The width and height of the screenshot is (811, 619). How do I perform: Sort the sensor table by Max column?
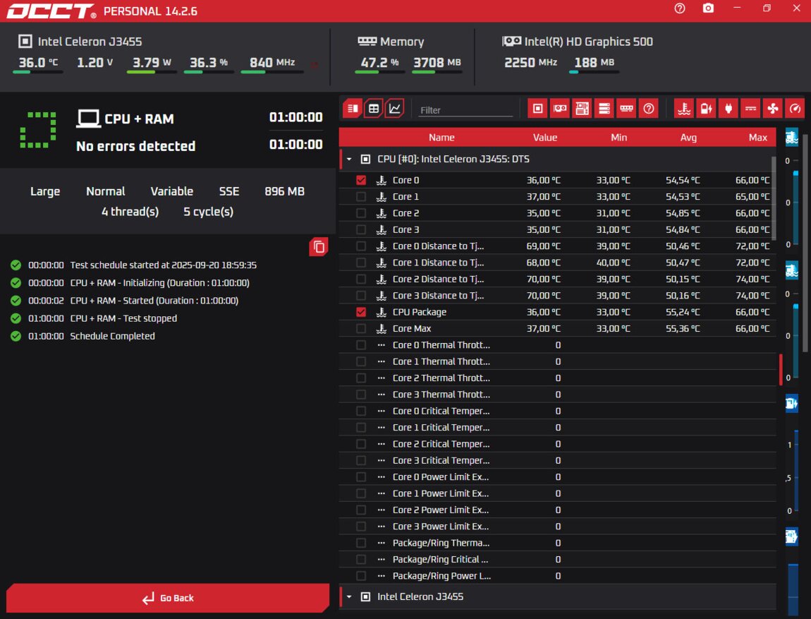coord(757,138)
